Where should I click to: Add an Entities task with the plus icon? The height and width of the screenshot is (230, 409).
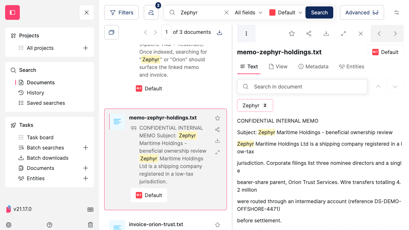click(x=86, y=178)
